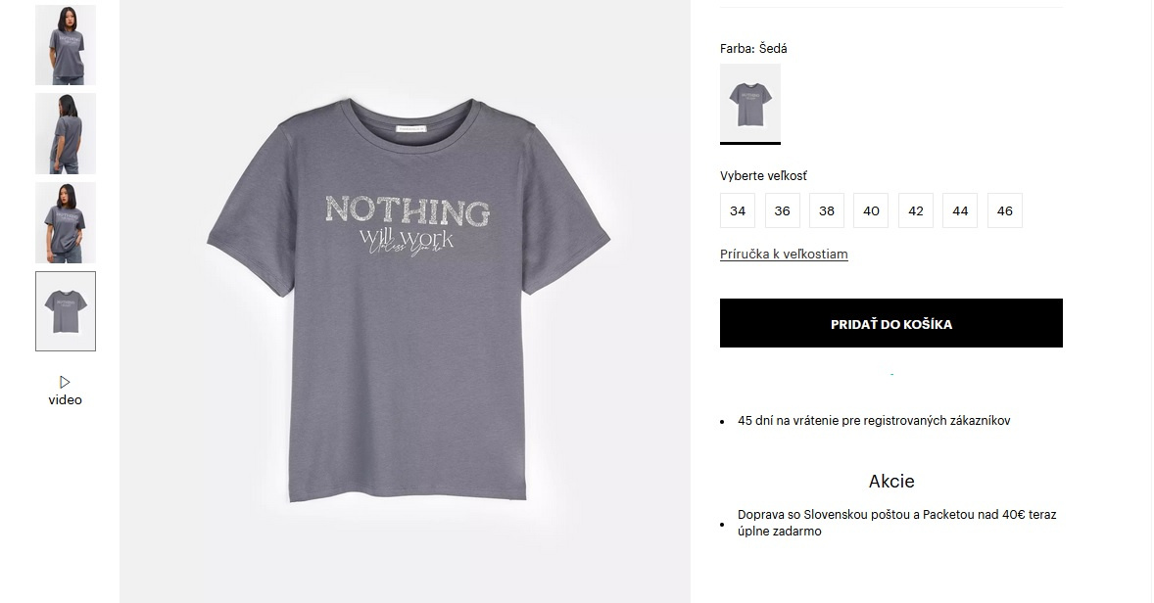The image size is (1154, 603).
Task: Choose size 38
Action: tap(827, 210)
